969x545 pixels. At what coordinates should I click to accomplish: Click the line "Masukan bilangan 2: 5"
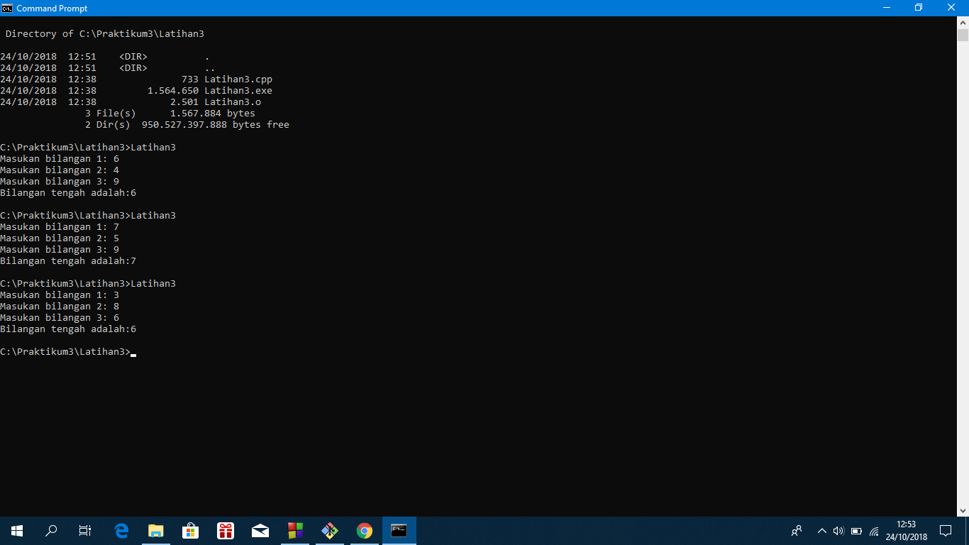(60, 238)
